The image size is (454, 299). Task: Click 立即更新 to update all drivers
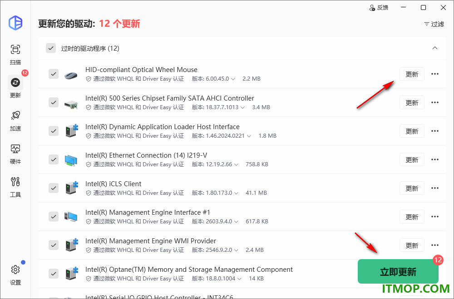[x=398, y=271]
